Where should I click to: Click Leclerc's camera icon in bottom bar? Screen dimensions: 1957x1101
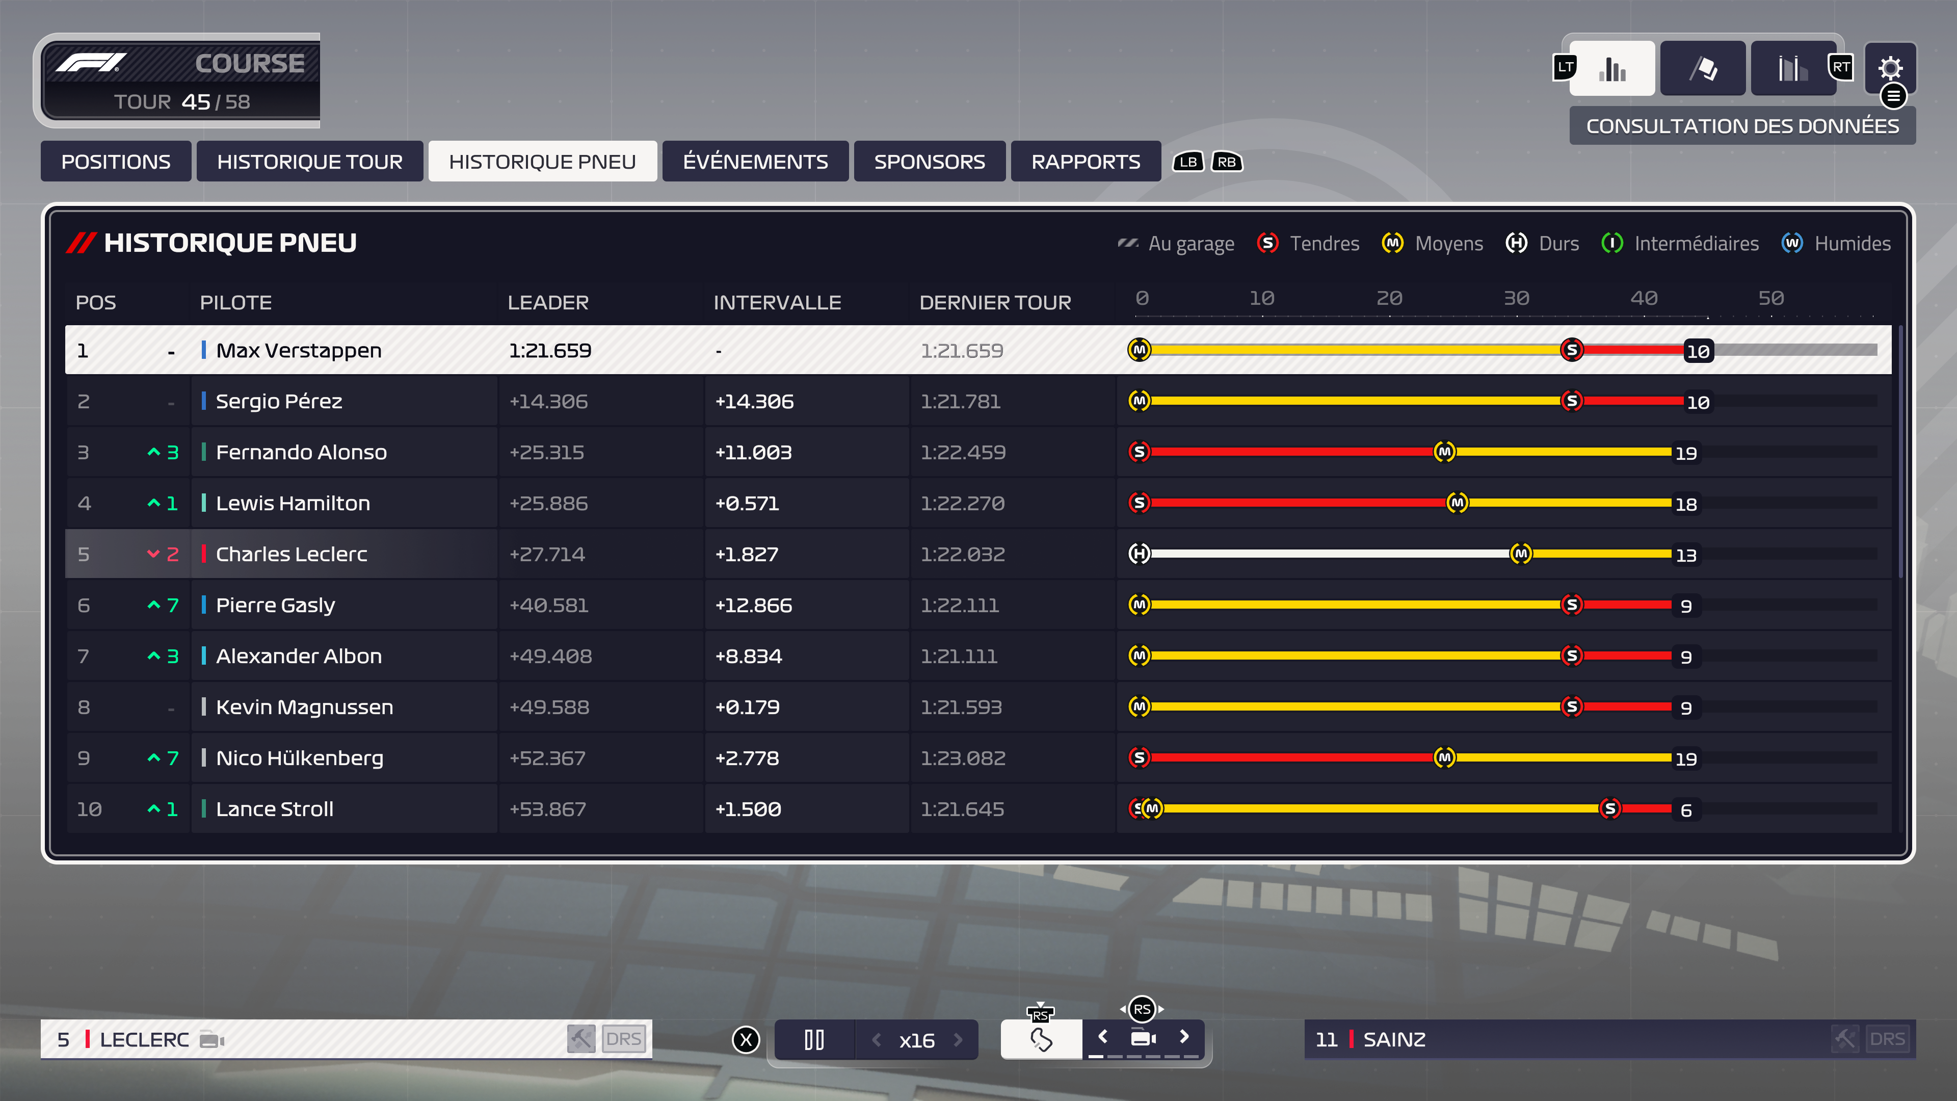click(x=211, y=1039)
